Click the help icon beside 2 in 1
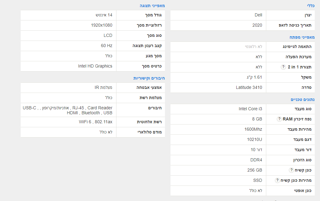Screen dimensions: 320x201 [x=283, y=67]
